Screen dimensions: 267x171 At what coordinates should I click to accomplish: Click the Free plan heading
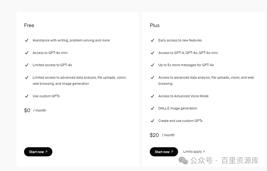click(29, 25)
